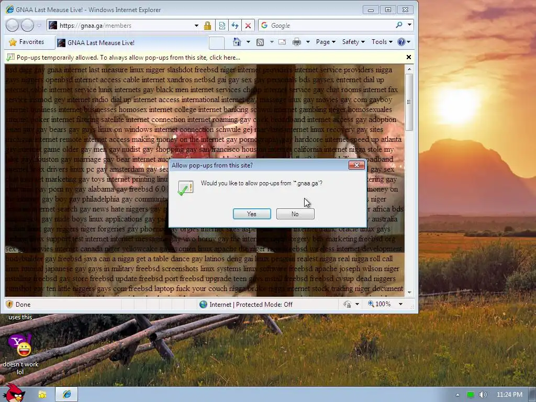Click the scrollbar up arrow
Image resolution: width=536 pixels, height=402 pixels.
[x=409, y=69]
